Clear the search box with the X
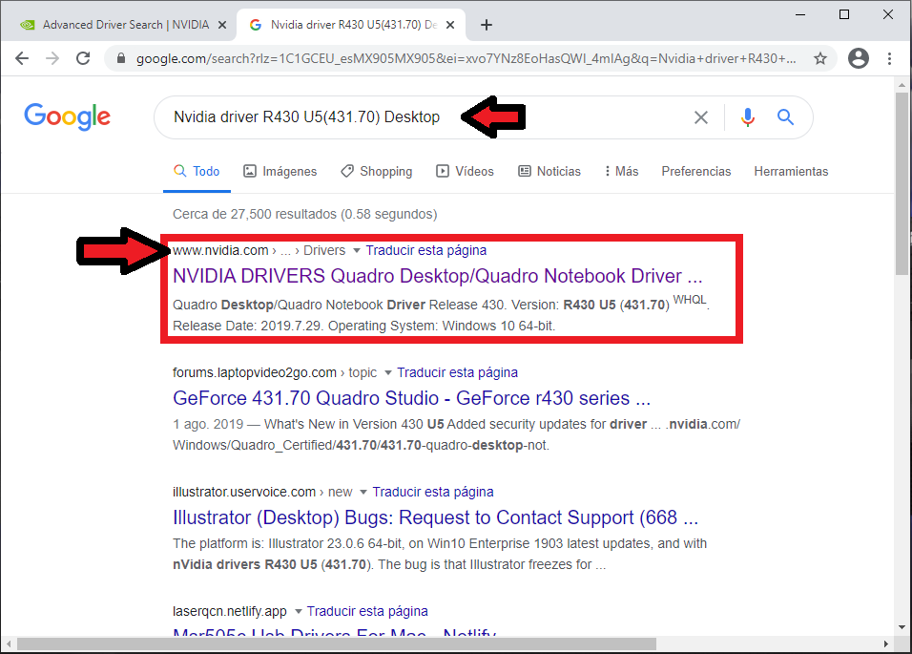This screenshot has width=912, height=654. [701, 117]
